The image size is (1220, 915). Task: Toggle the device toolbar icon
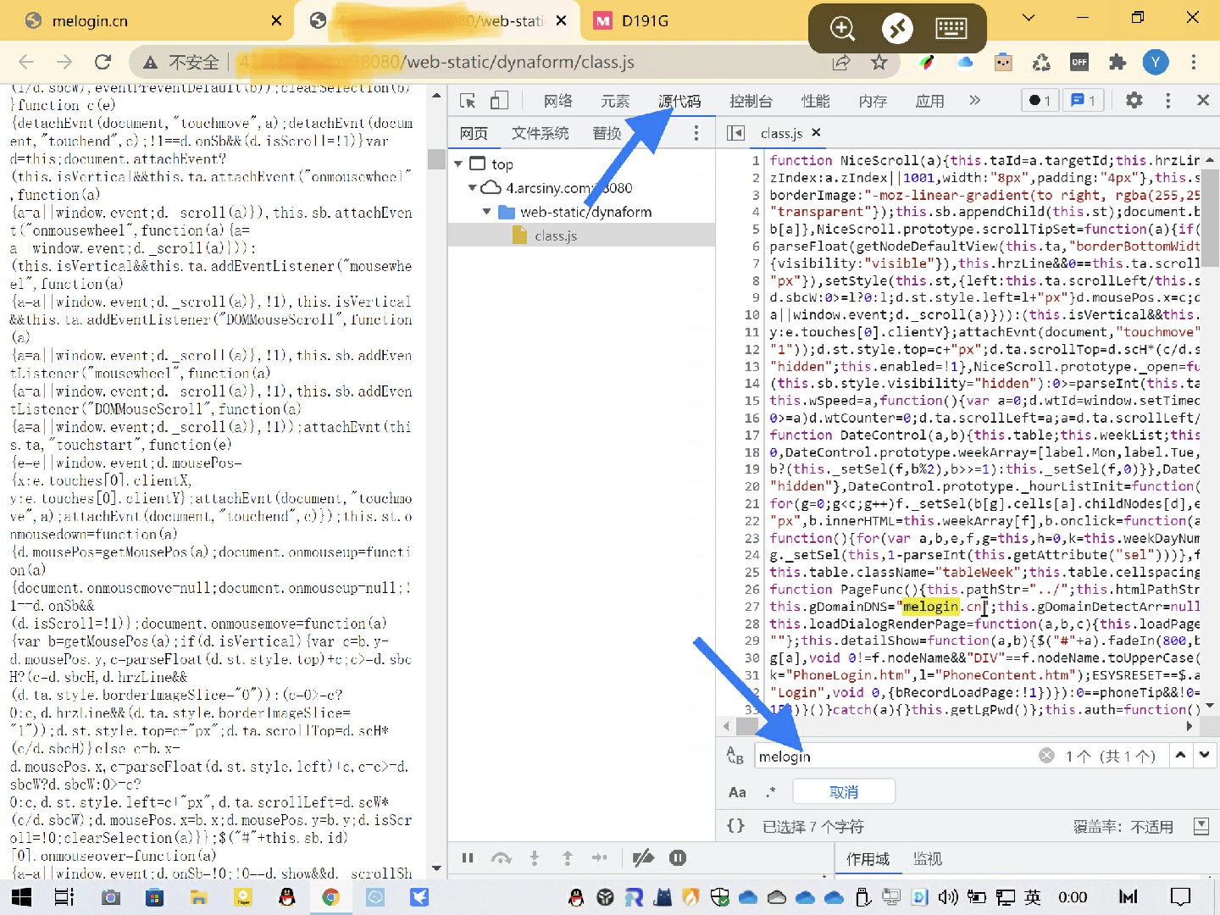pyautogui.click(x=499, y=101)
